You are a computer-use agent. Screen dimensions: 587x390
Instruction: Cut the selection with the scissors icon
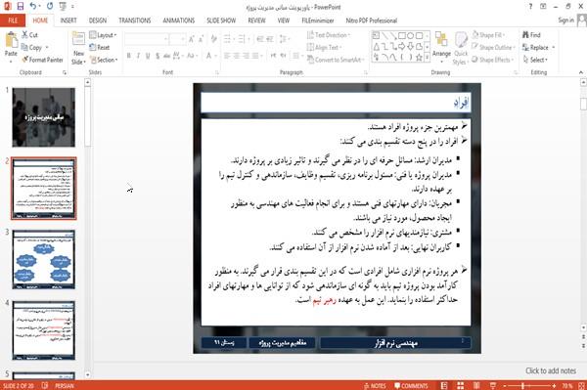[29, 35]
